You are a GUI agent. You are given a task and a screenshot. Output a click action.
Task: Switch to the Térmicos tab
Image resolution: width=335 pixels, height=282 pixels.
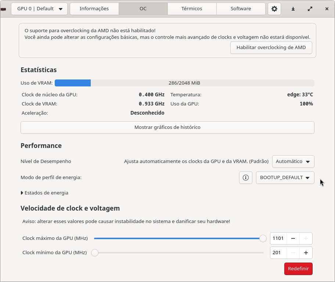[x=192, y=9]
